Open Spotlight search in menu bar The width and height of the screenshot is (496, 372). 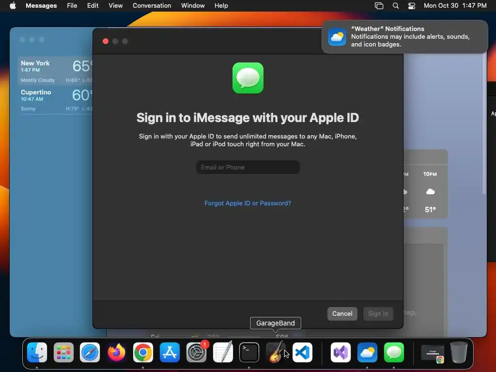pyautogui.click(x=395, y=6)
